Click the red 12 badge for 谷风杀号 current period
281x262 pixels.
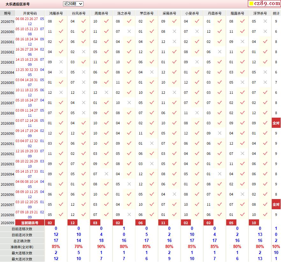[x=73, y=223]
